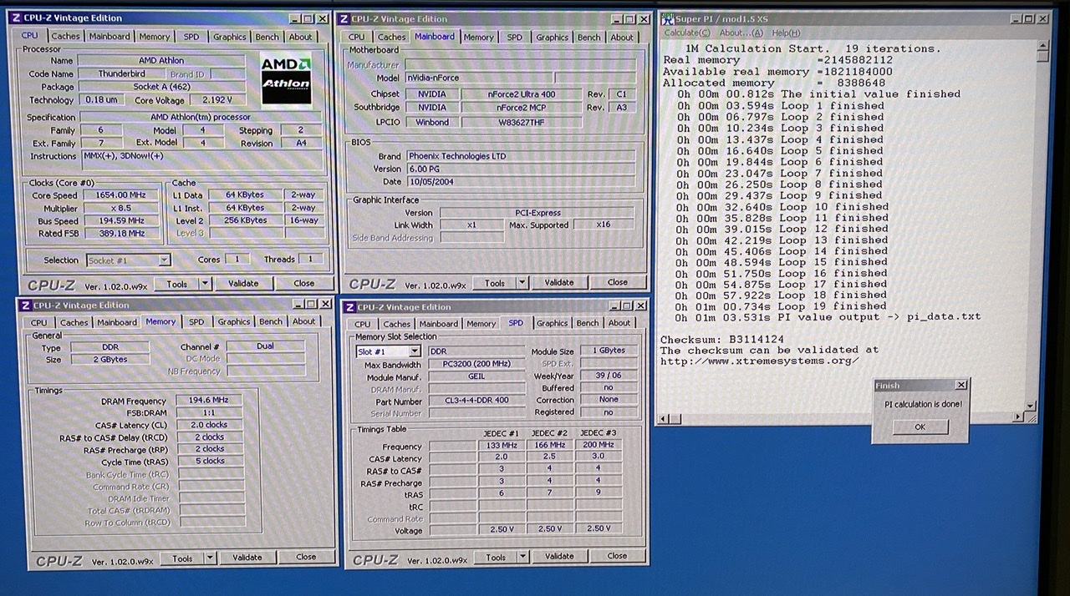Click the Rated FSB 389.18 MHz value
Image resolution: width=1070 pixels, height=596 pixels.
pos(120,234)
